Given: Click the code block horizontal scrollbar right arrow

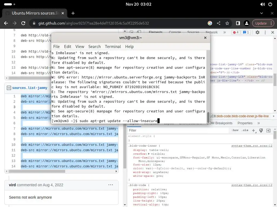Looking at the screenshot, I should [116, 171].
